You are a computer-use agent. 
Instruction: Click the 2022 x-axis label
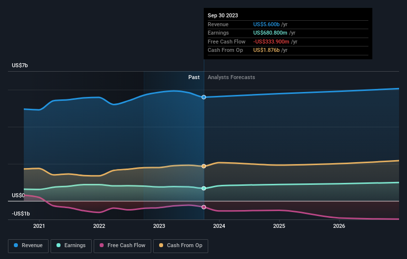[x=99, y=226]
